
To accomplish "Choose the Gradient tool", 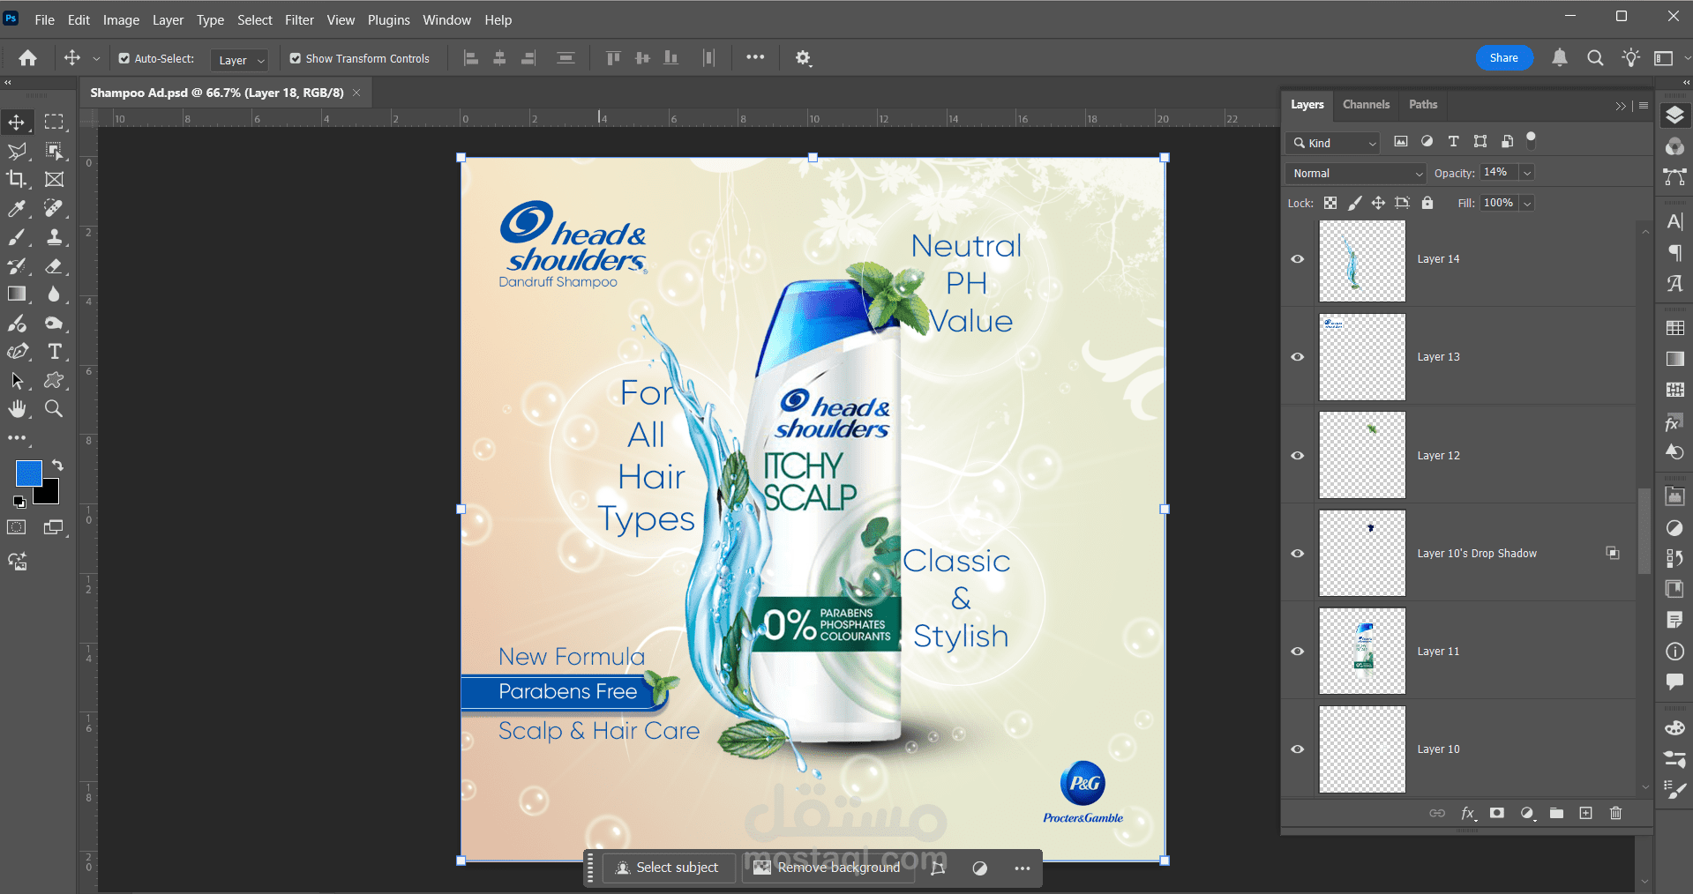I will [17, 294].
